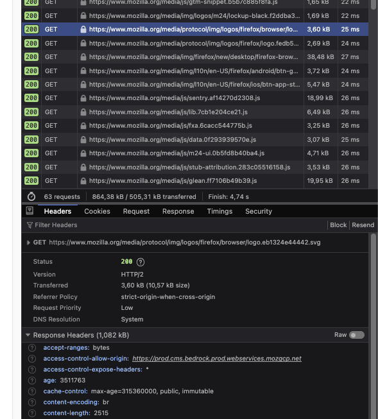Click the help icon beside access-control-expose-headers
Viewport: 378px width, 419px height.
(x=32, y=370)
